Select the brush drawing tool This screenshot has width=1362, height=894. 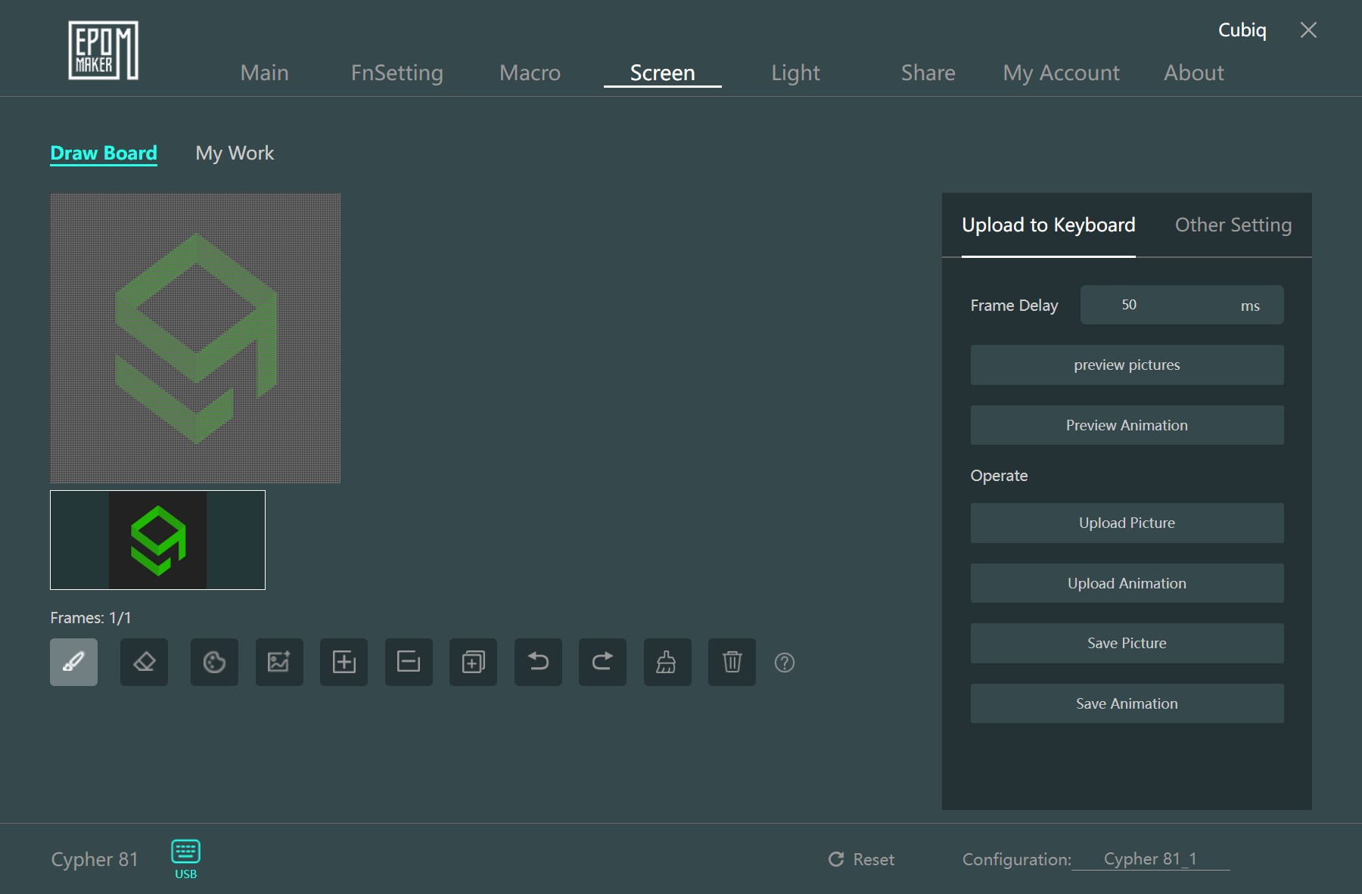pyautogui.click(x=73, y=662)
